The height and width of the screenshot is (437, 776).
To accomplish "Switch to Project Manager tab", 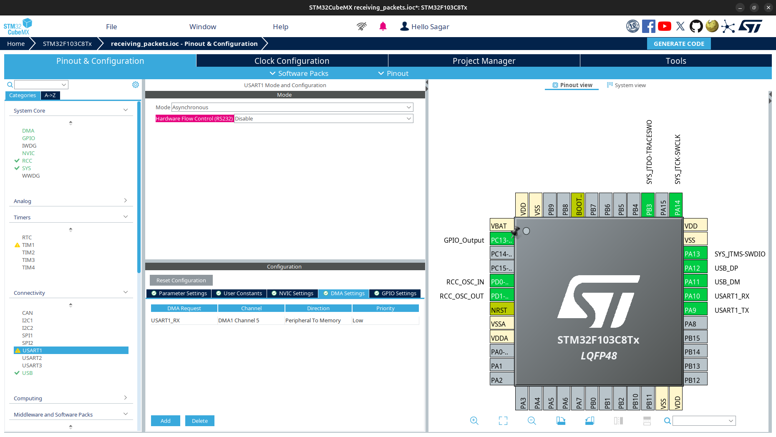I will 484,61.
